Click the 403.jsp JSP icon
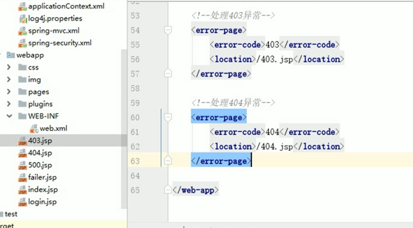The image size is (413, 228). tap(22, 141)
